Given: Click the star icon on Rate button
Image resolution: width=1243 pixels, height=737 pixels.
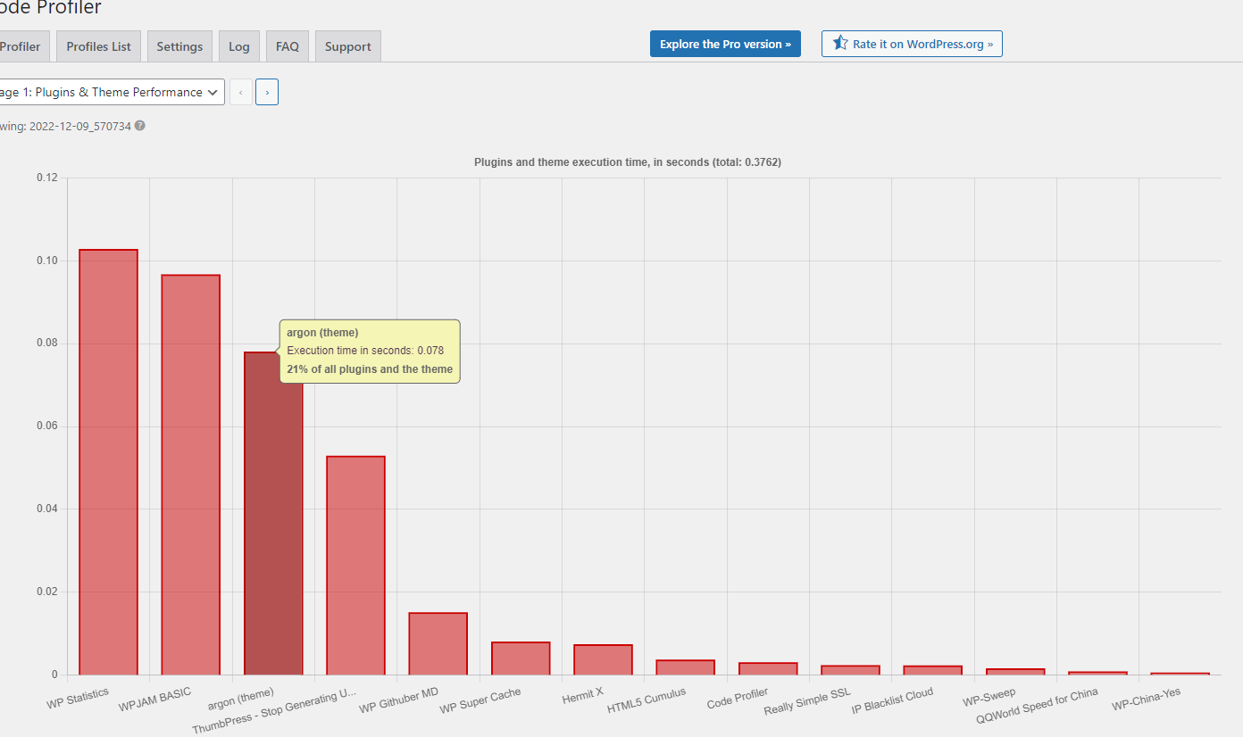Looking at the screenshot, I should (x=839, y=43).
